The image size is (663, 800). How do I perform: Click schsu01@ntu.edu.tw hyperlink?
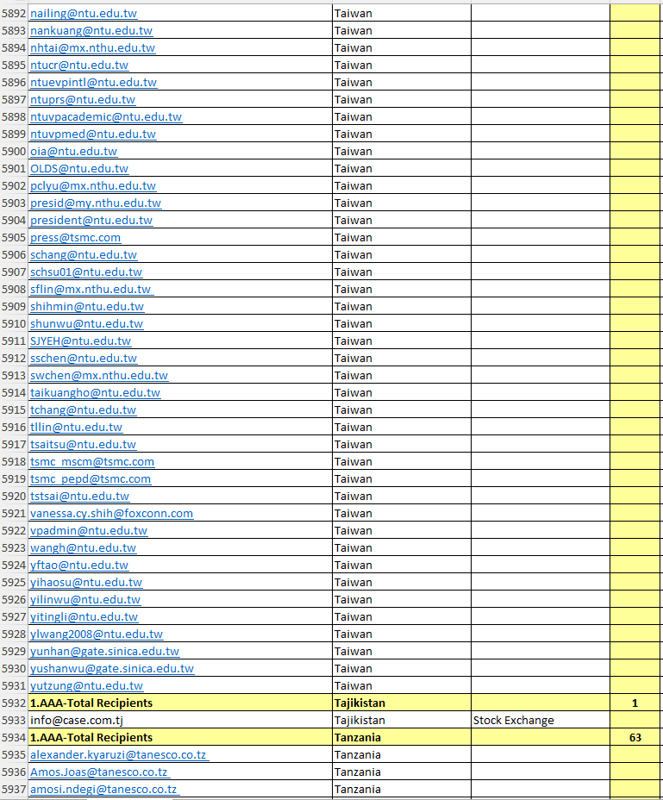pos(86,272)
